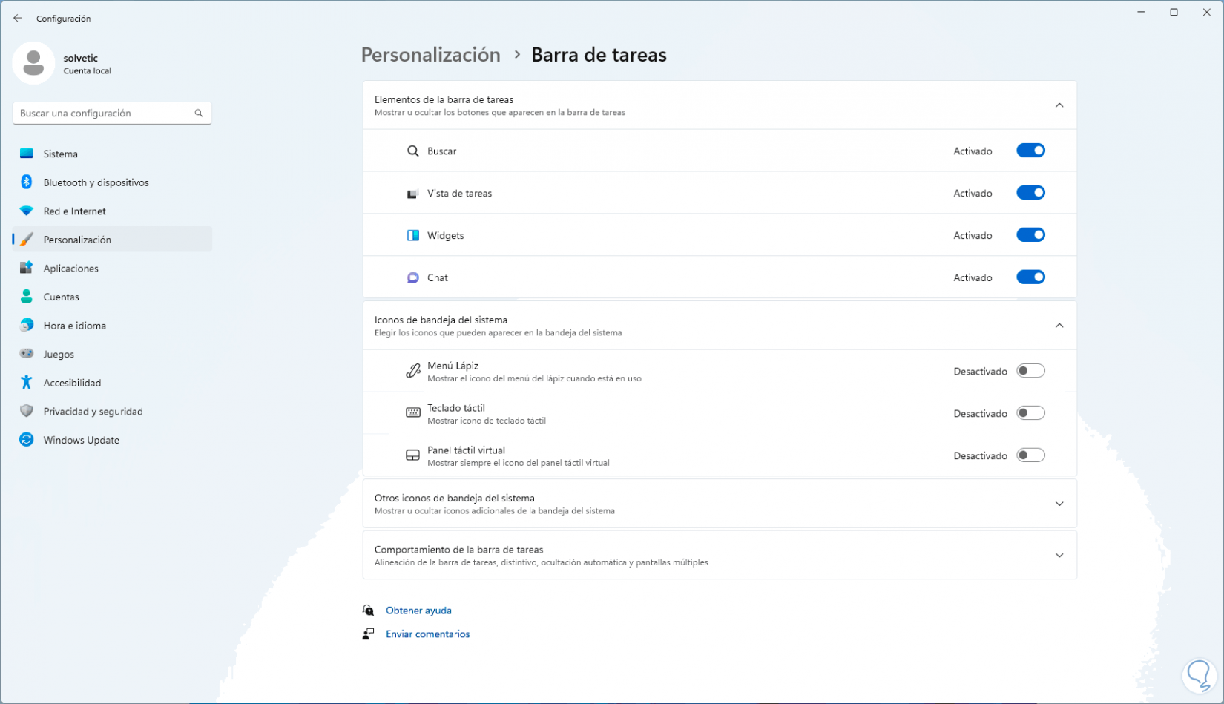Collapse Elementos de la barra de tareas
Image resolution: width=1224 pixels, height=704 pixels.
pos(1059,105)
